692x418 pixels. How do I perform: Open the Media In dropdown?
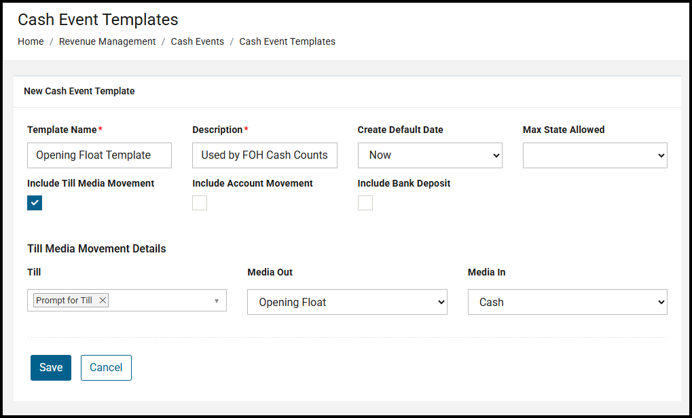pyautogui.click(x=568, y=302)
